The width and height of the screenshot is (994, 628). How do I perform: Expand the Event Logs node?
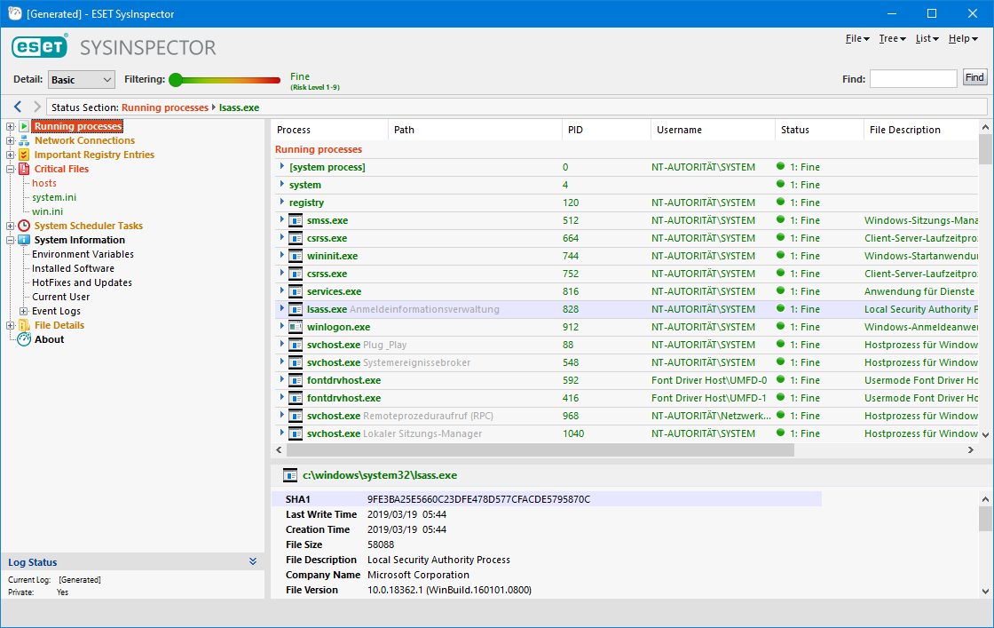click(x=23, y=311)
